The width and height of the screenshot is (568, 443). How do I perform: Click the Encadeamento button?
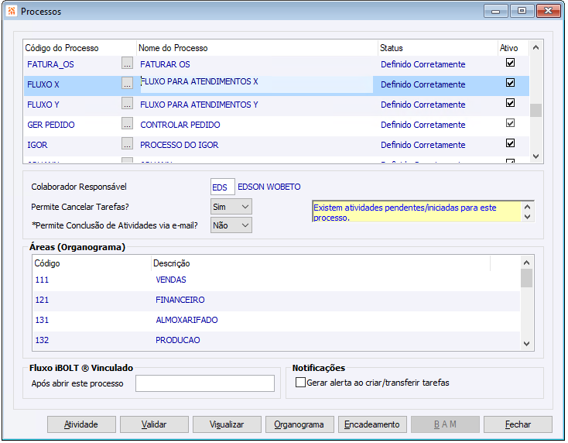(x=372, y=424)
